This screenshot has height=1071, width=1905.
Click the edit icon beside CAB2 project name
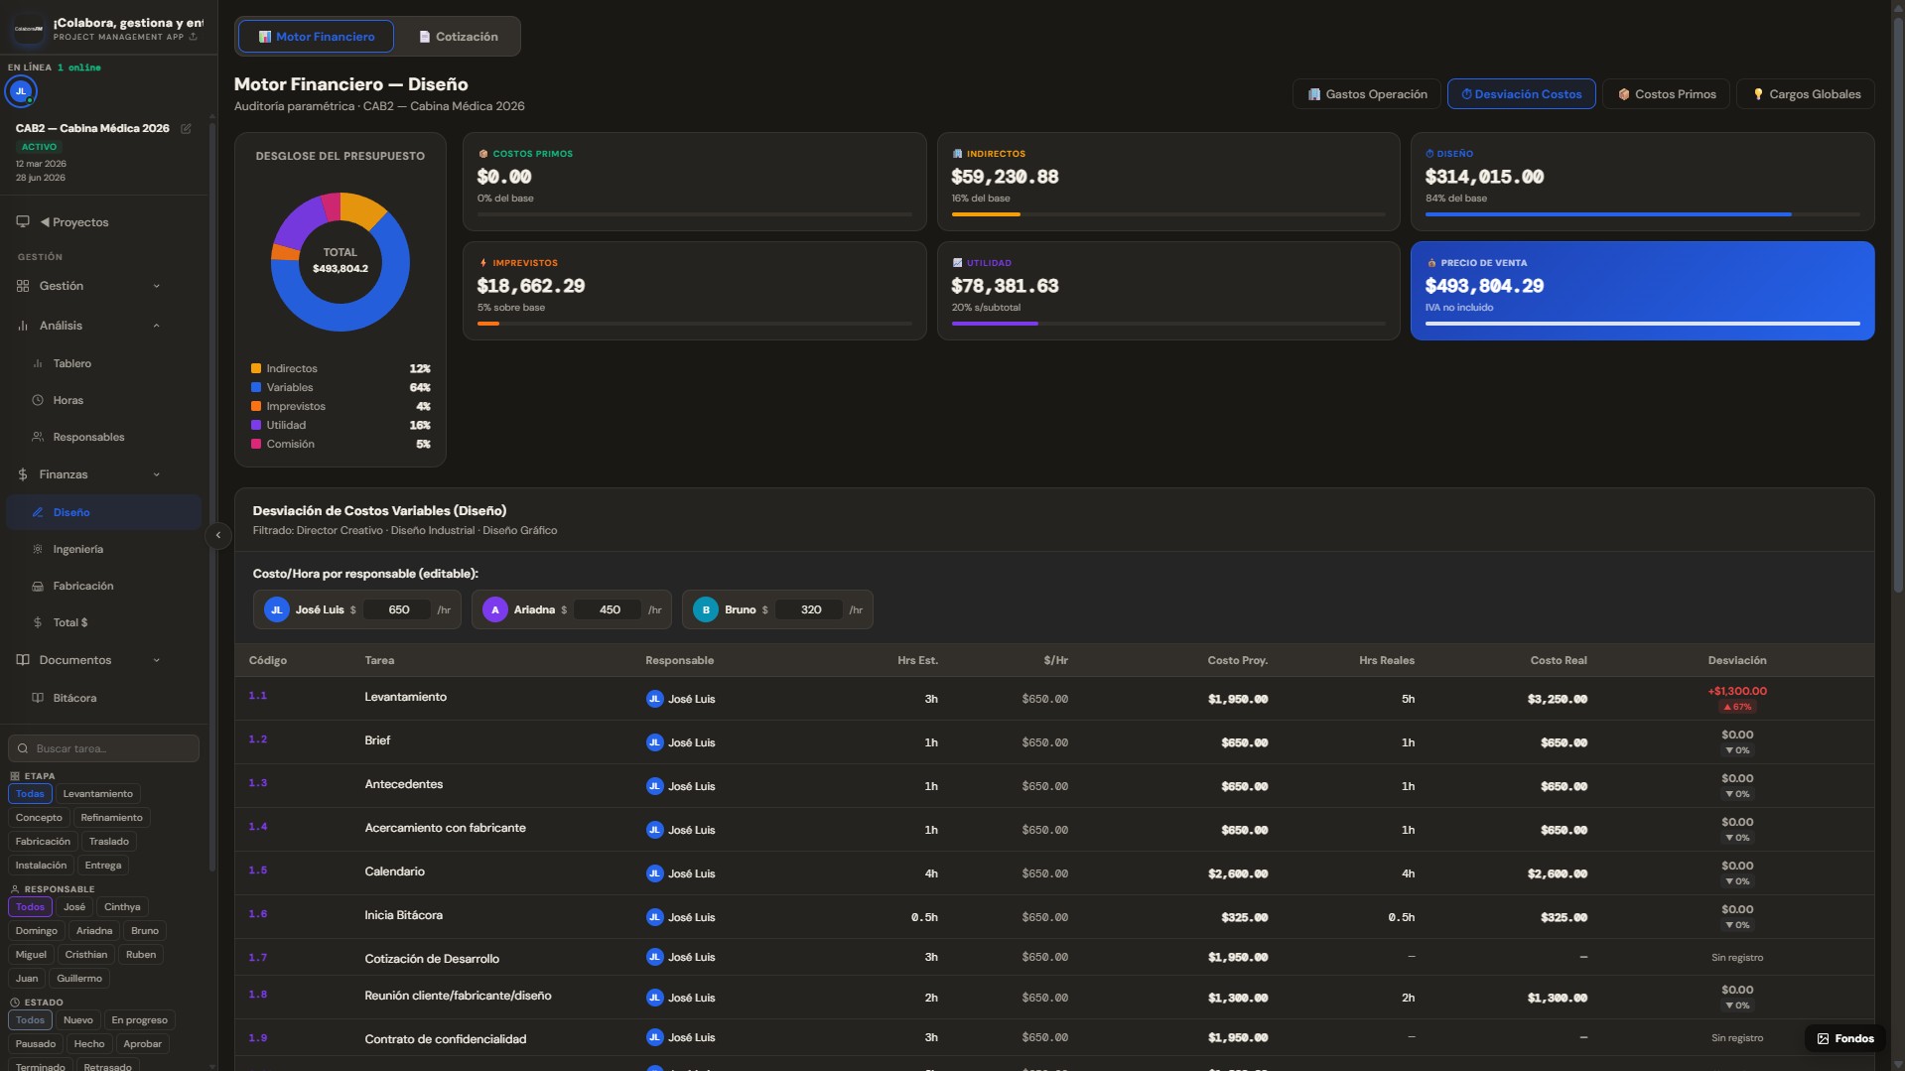point(186,129)
